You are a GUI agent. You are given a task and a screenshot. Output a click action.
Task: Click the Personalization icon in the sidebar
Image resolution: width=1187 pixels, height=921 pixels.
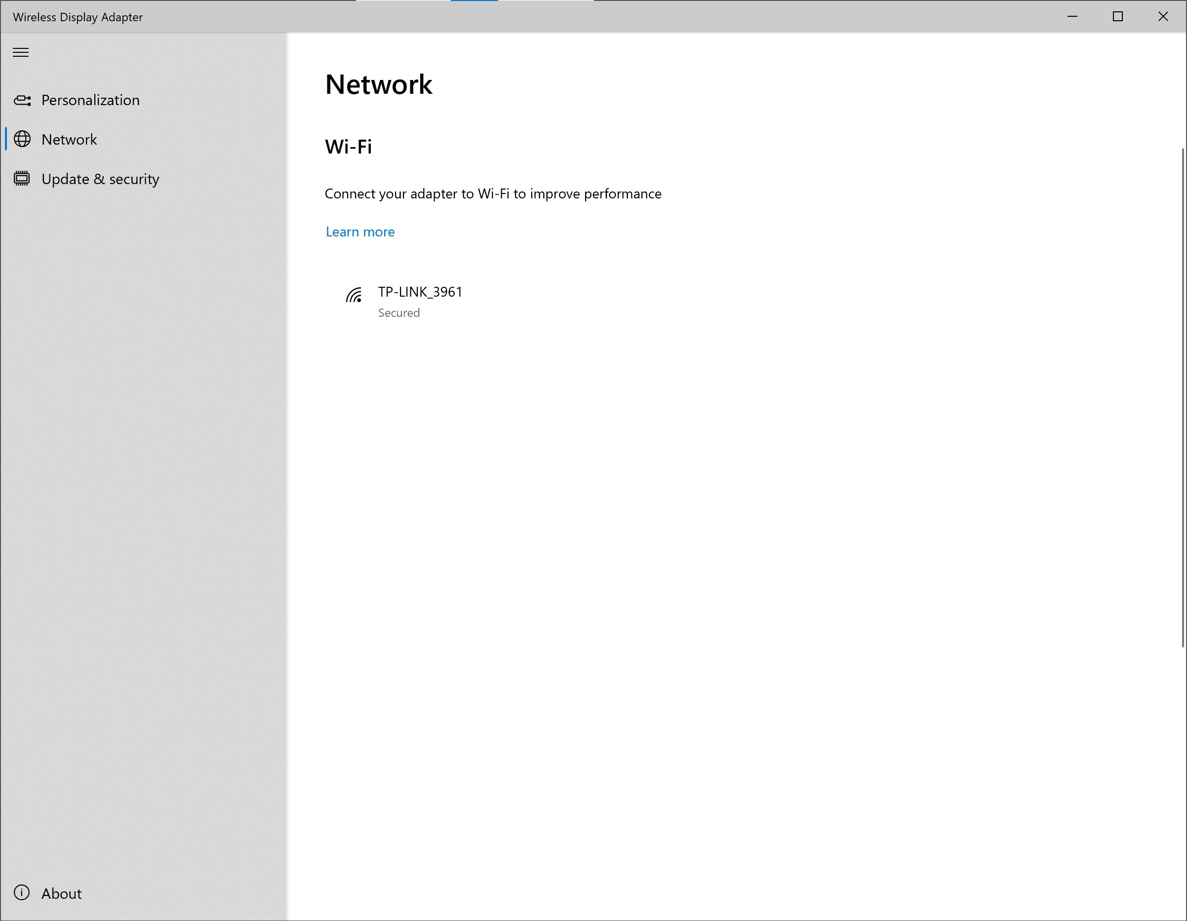pyautogui.click(x=22, y=100)
